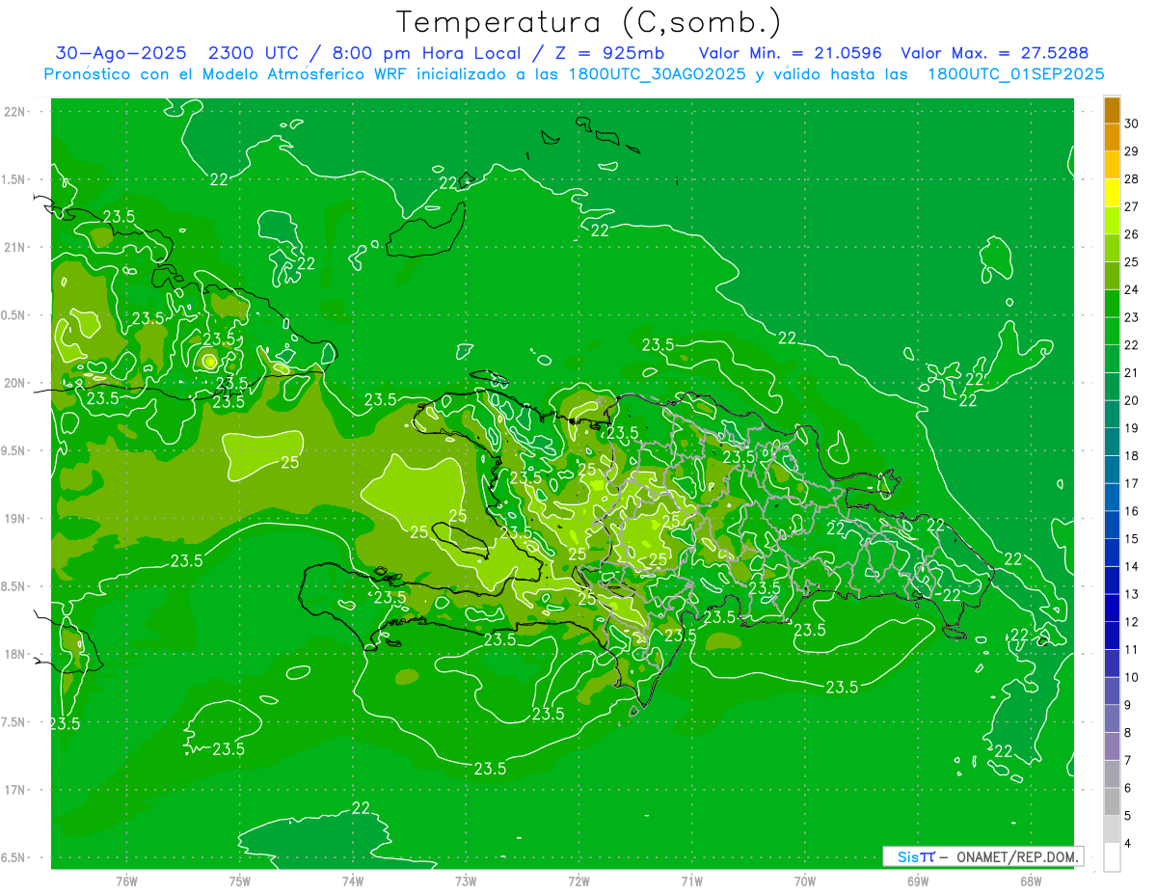Click the "70W" longitude axis label
The width and height of the screenshot is (1157, 894).
pyautogui.click(x=804, y=881)
